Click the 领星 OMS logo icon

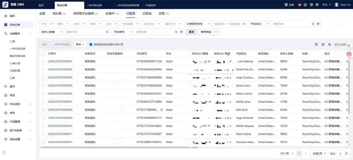5,5
